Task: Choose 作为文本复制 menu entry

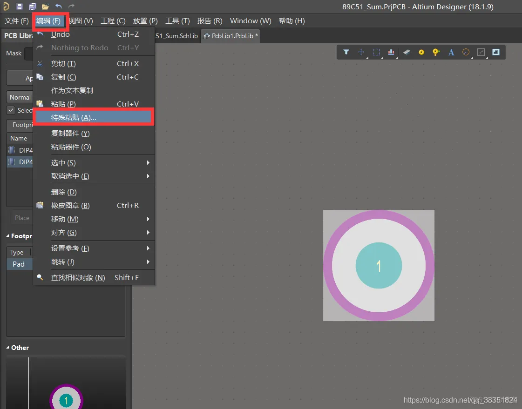Action: coord(94,90)
